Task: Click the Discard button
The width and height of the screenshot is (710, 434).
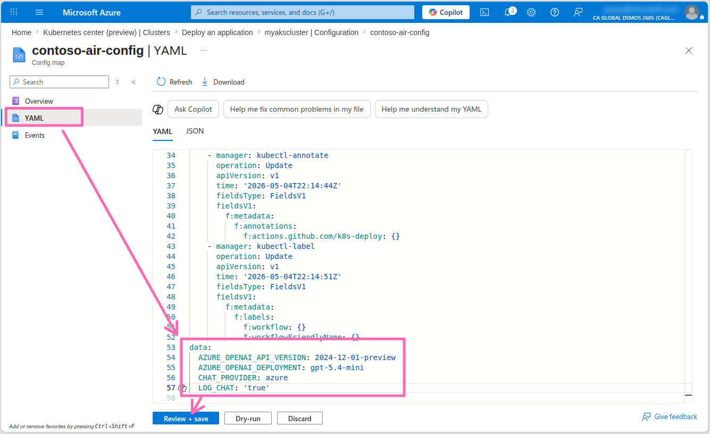Action: 299,419
